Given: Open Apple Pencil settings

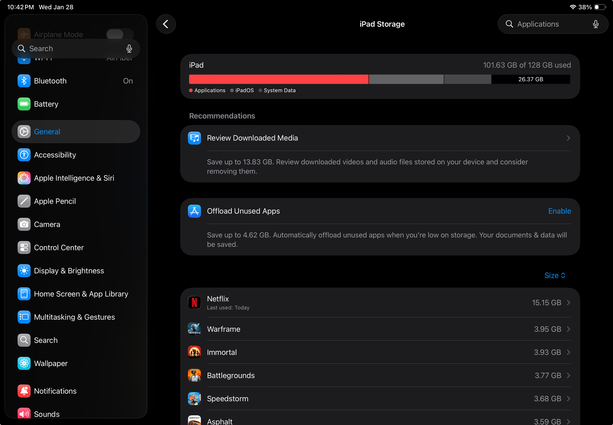Looking at the screenshot, I should tap(55, 201).
